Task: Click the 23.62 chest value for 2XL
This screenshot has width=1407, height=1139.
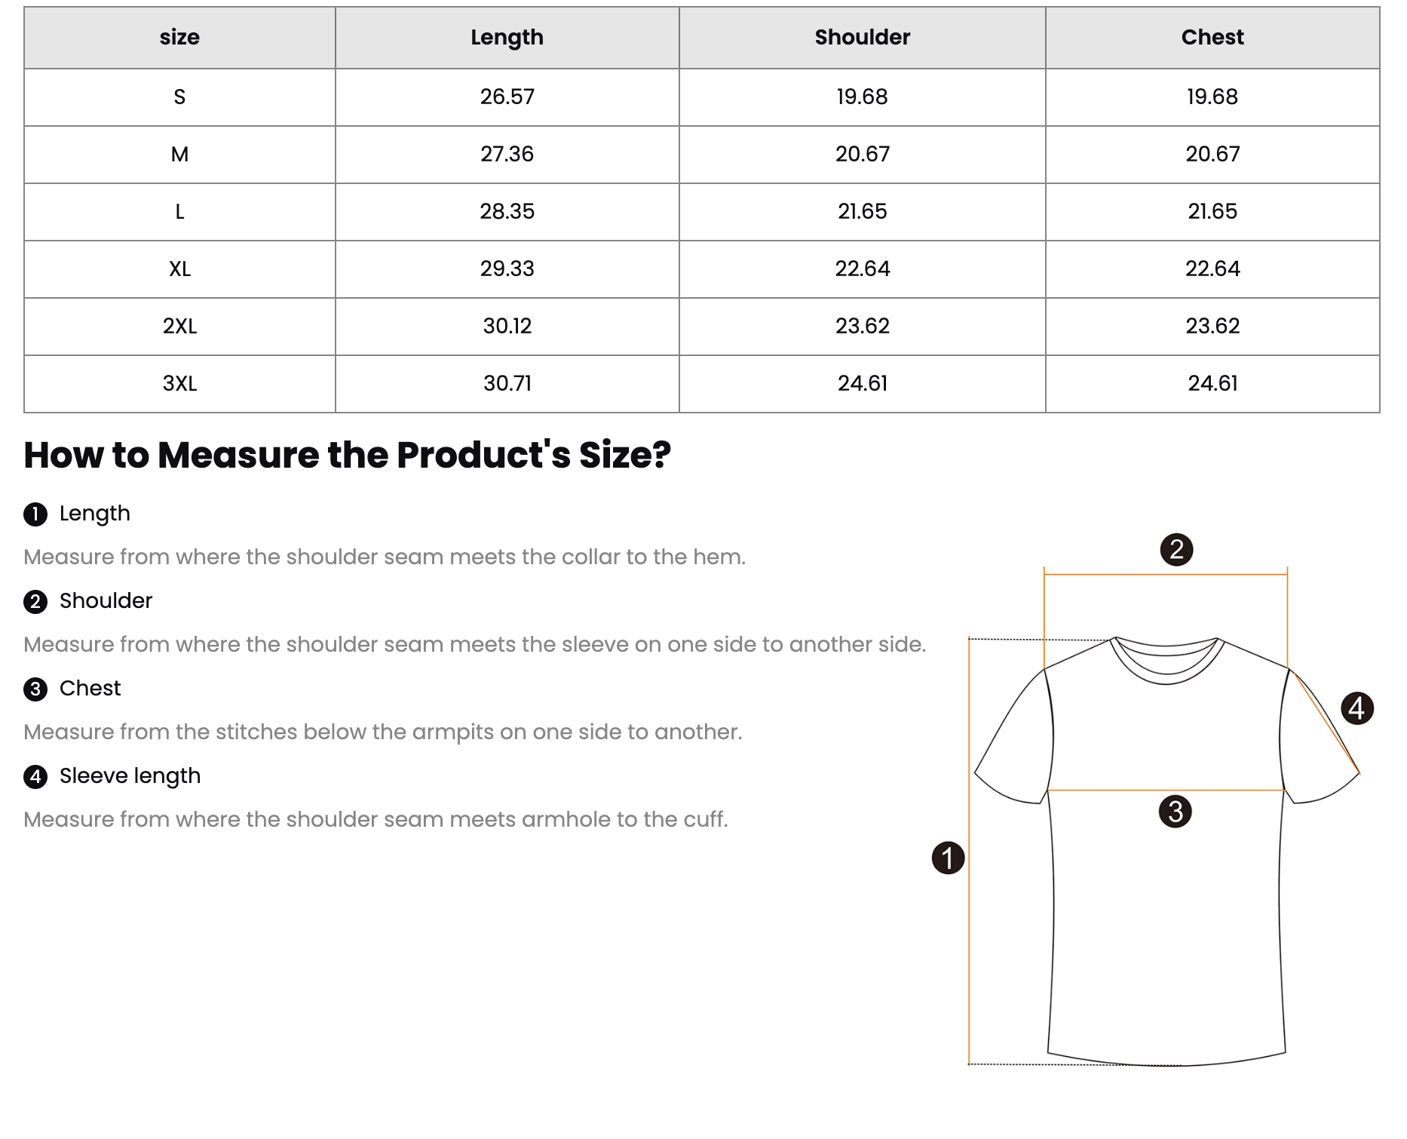Action: [x=1212, y=327]
